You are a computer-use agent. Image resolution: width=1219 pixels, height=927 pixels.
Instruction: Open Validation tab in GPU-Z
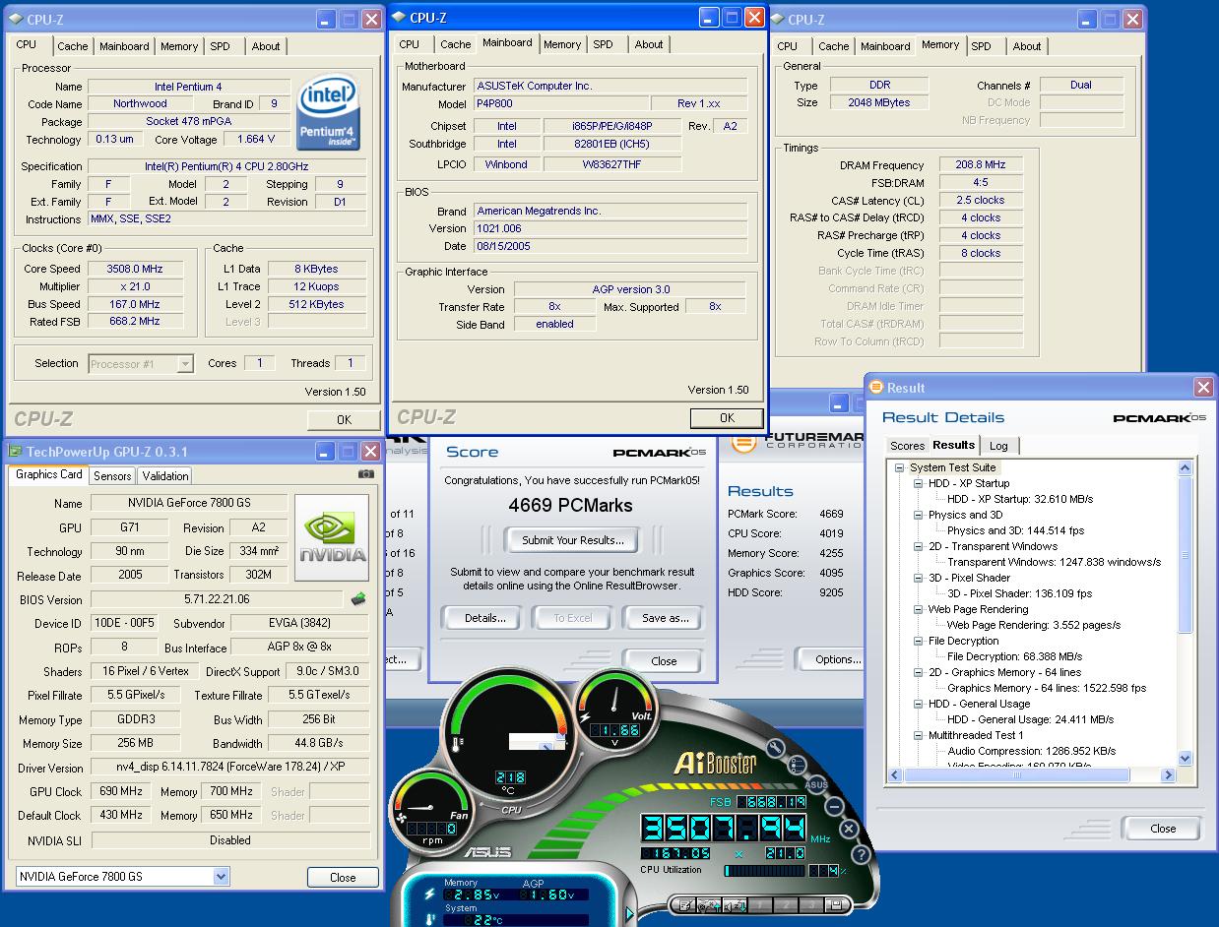(x=164, y=475)
